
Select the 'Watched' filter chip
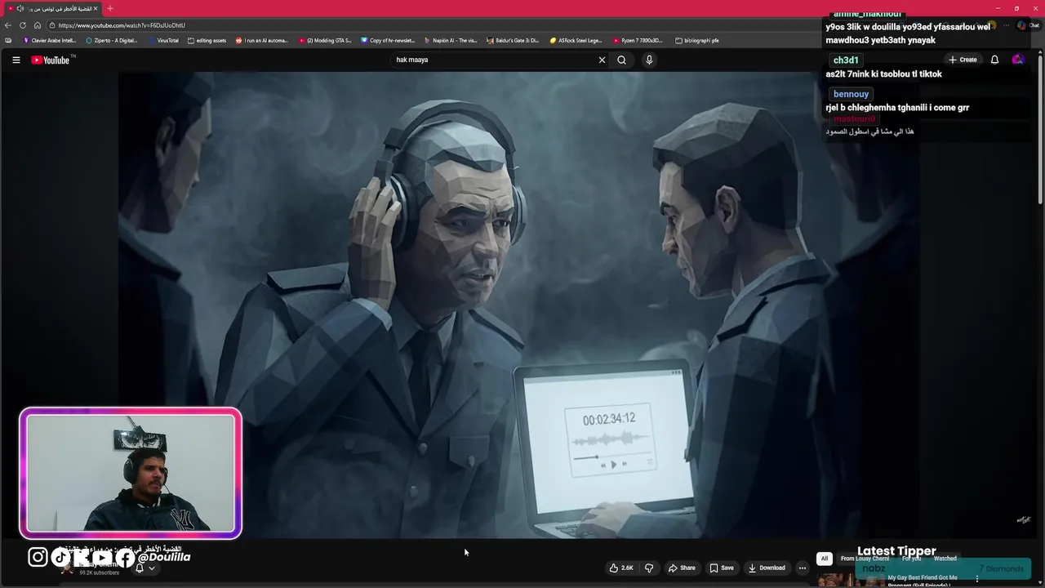coord(945,559)
